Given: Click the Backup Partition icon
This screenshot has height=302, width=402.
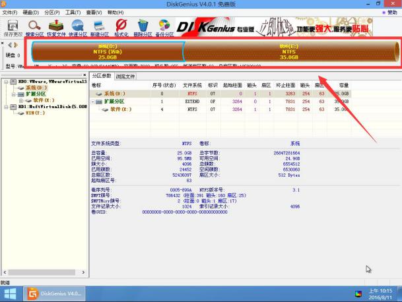Looking at the screenshot, I should click(x=164, y=28).
